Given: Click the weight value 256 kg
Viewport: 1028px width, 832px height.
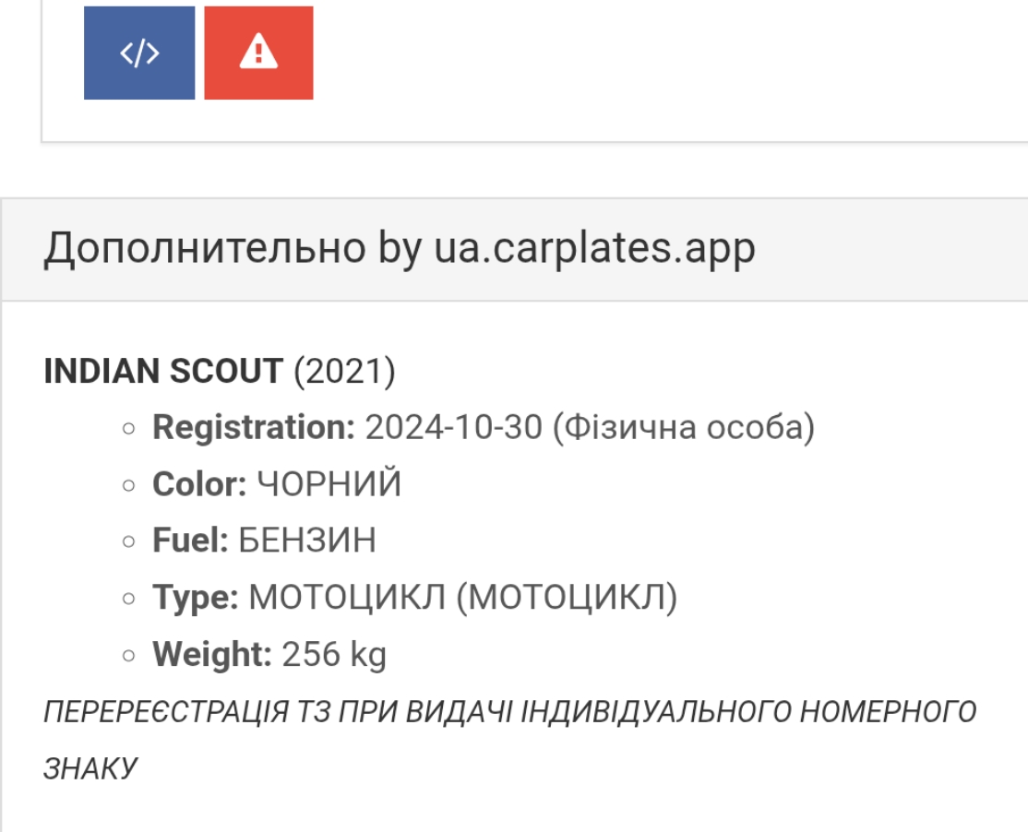Looking at the screenshot, I should point(334,654).
